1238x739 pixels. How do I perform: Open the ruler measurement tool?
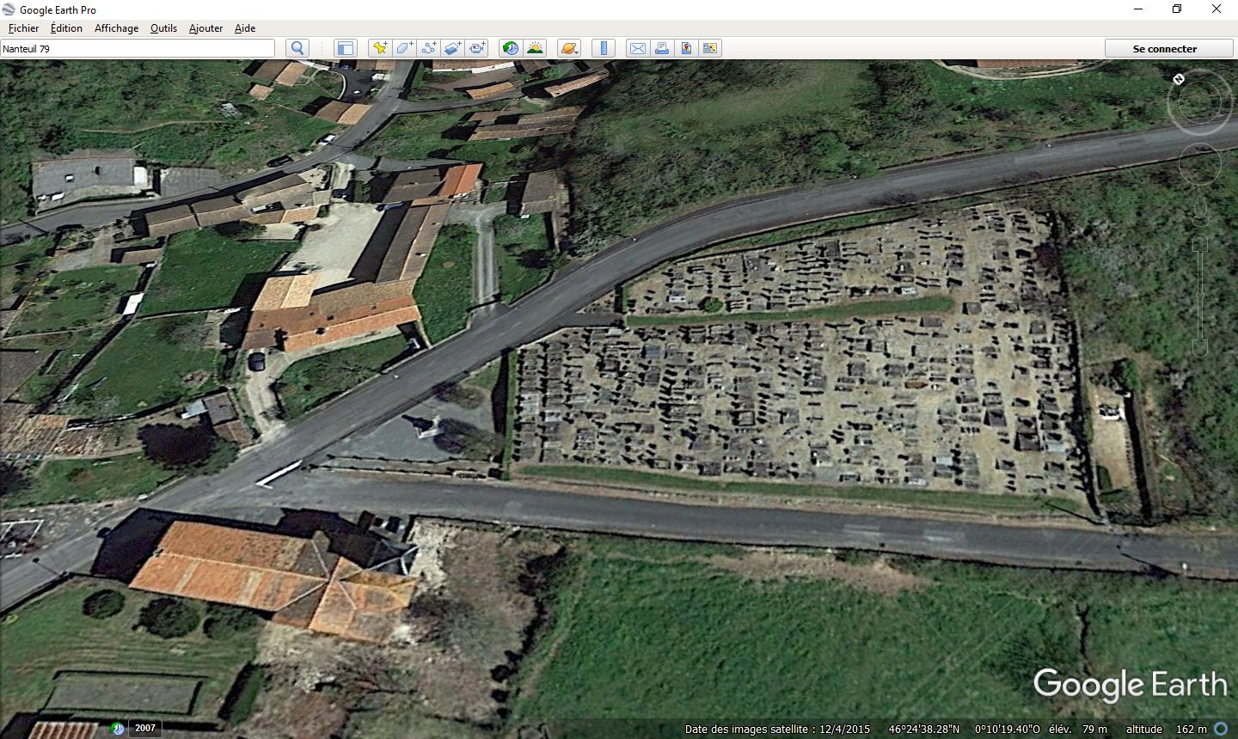604,48
